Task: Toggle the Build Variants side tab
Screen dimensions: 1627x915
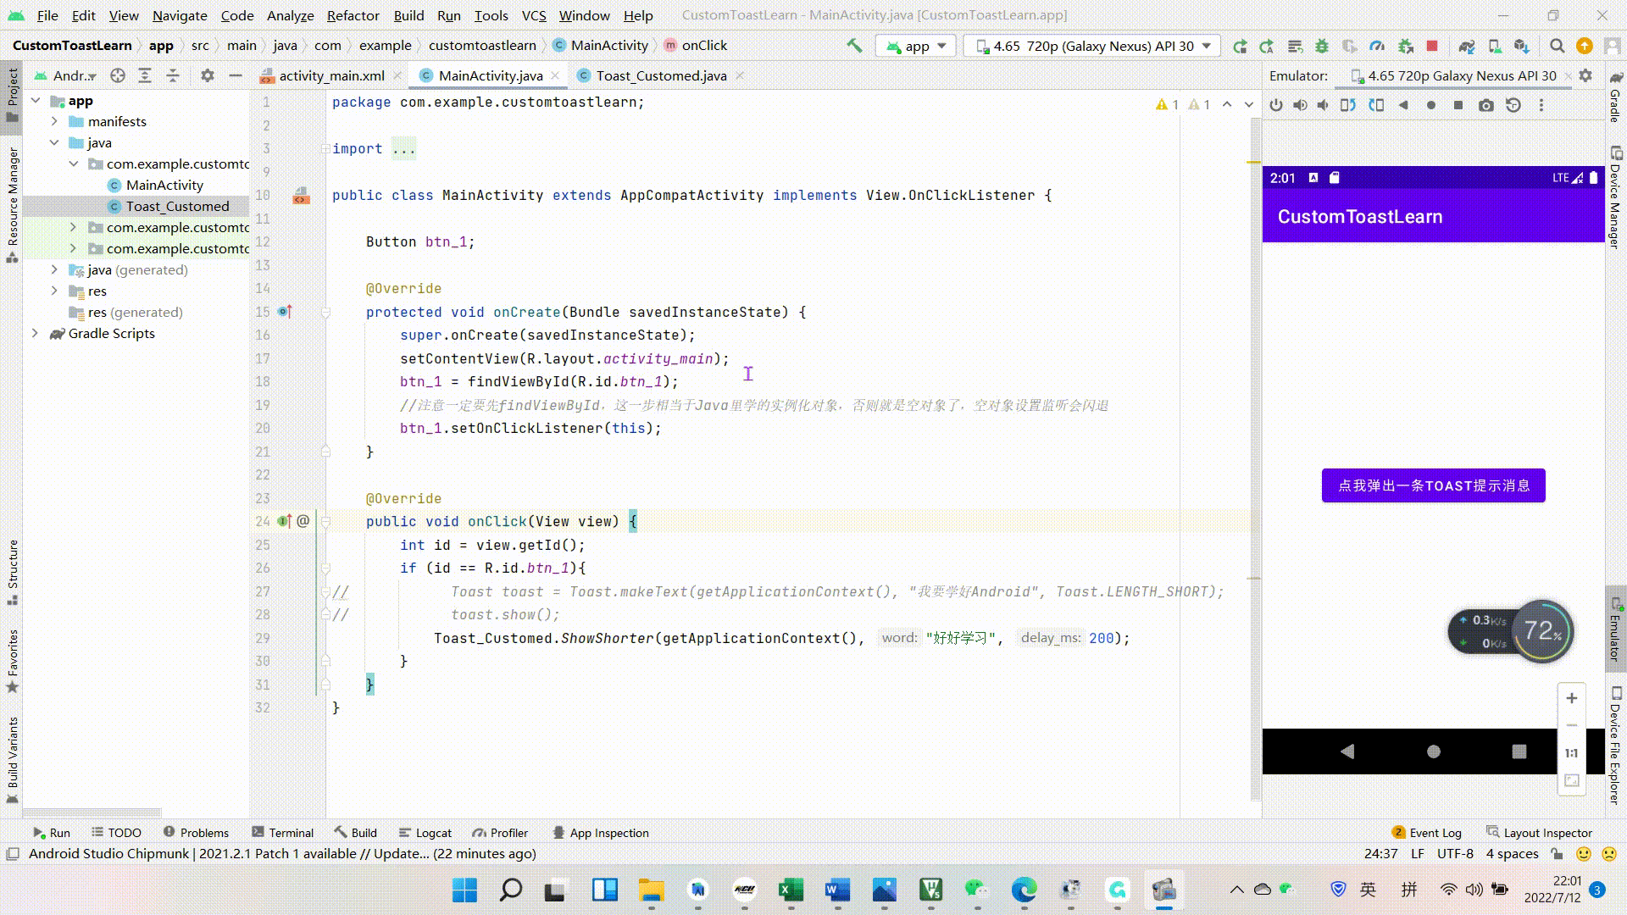Action: pyautogui.click(x=12, y=758)
